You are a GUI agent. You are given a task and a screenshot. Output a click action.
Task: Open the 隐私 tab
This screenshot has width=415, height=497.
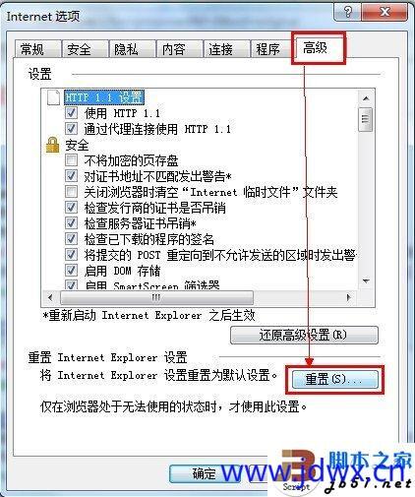tap(126, 49)
